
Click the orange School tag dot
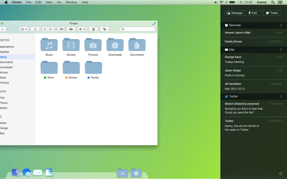pyautogui.click(x=66, y=78)
